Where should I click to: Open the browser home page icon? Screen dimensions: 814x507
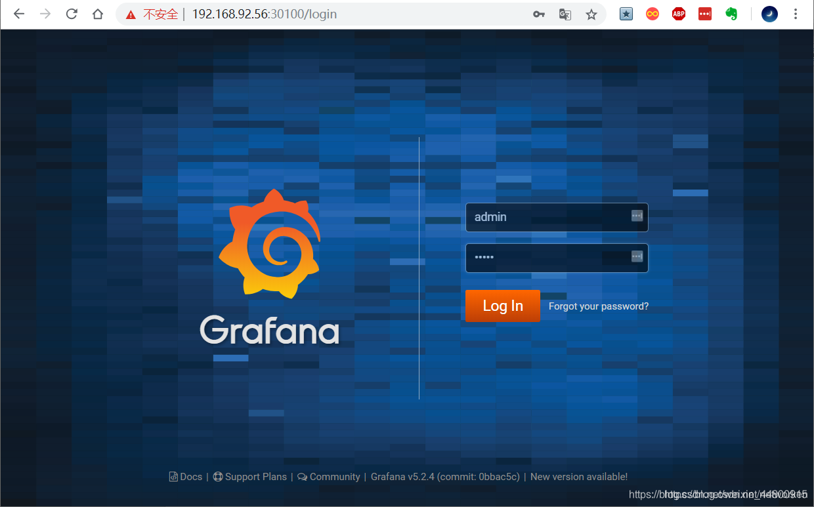98,14
